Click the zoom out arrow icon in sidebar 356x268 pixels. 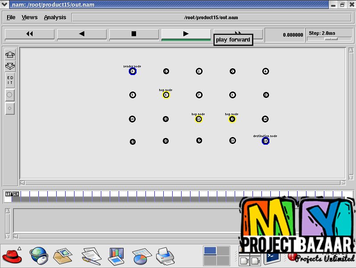pyautogui.click(x=10, y=67)
